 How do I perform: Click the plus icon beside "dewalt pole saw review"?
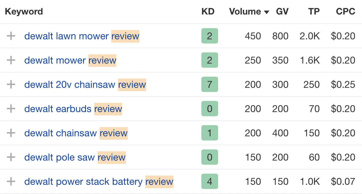tap(11, 157)
